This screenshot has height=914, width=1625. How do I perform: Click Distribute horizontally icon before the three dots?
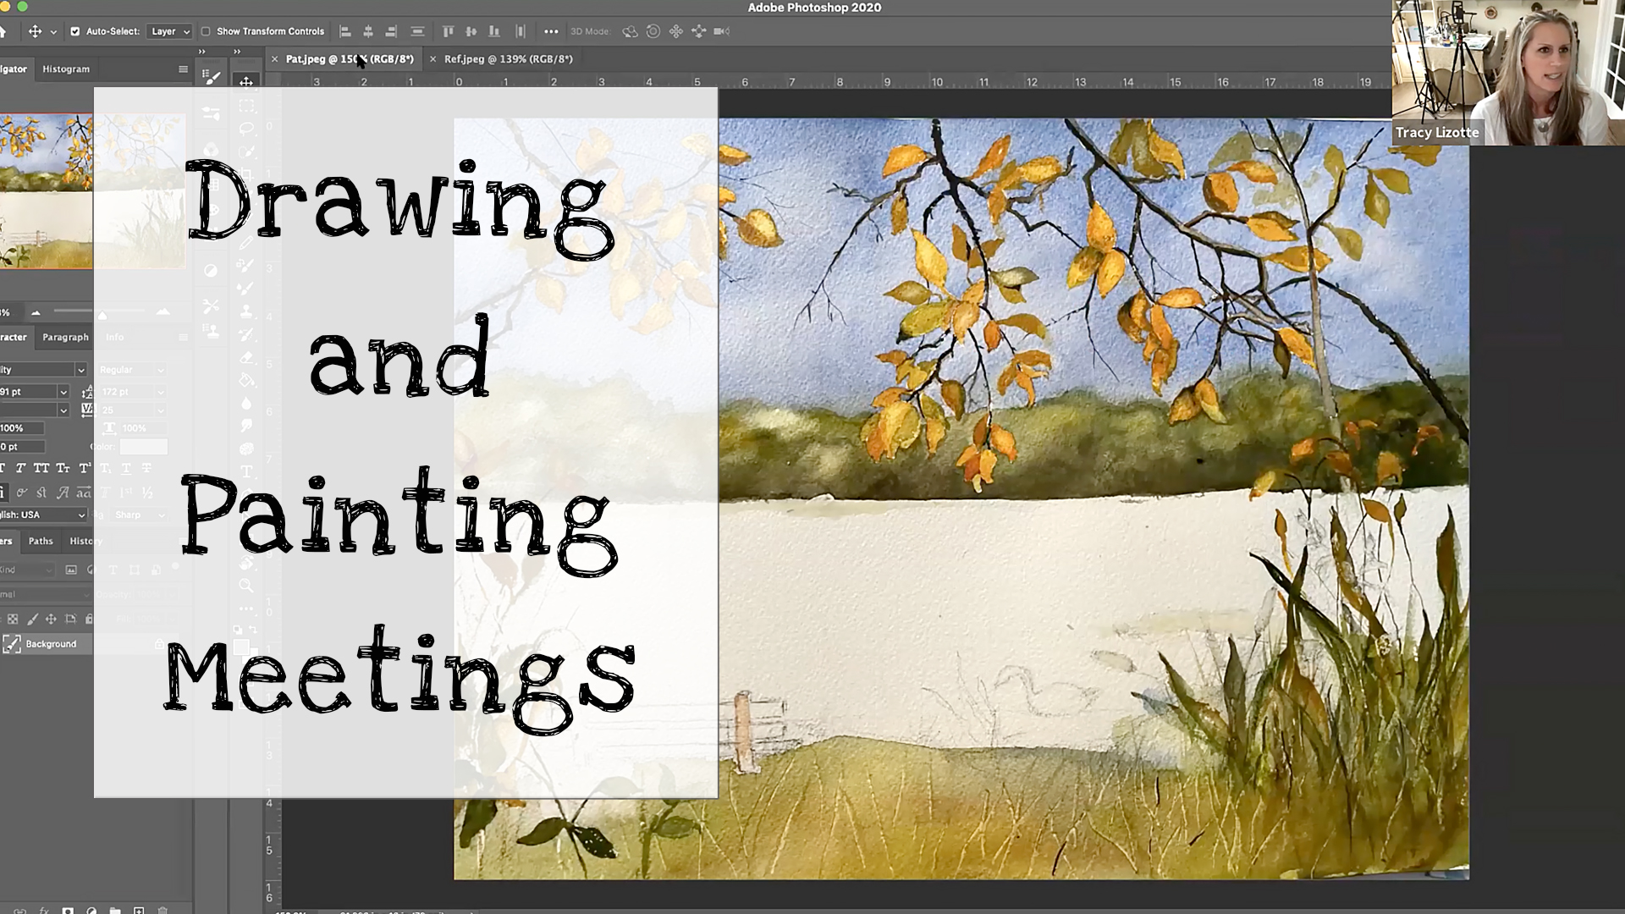point(521,31)
